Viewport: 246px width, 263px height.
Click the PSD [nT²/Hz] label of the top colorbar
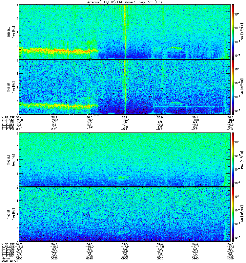coord(242,32)
